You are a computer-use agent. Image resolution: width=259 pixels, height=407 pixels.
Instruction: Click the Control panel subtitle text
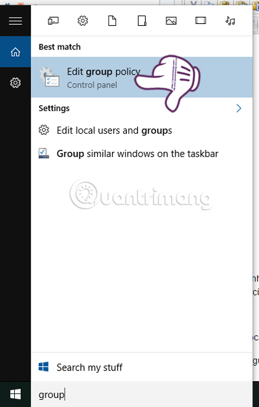pyautogui.click(x=92, y=85)
